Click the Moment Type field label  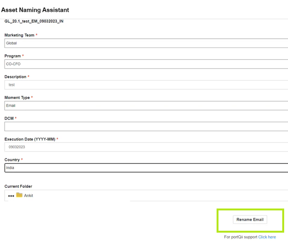[17, 98]
